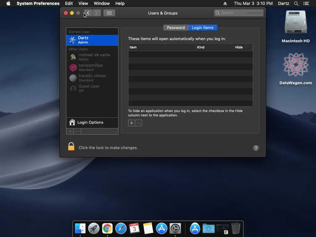Open the View menu

coord(83,3)
